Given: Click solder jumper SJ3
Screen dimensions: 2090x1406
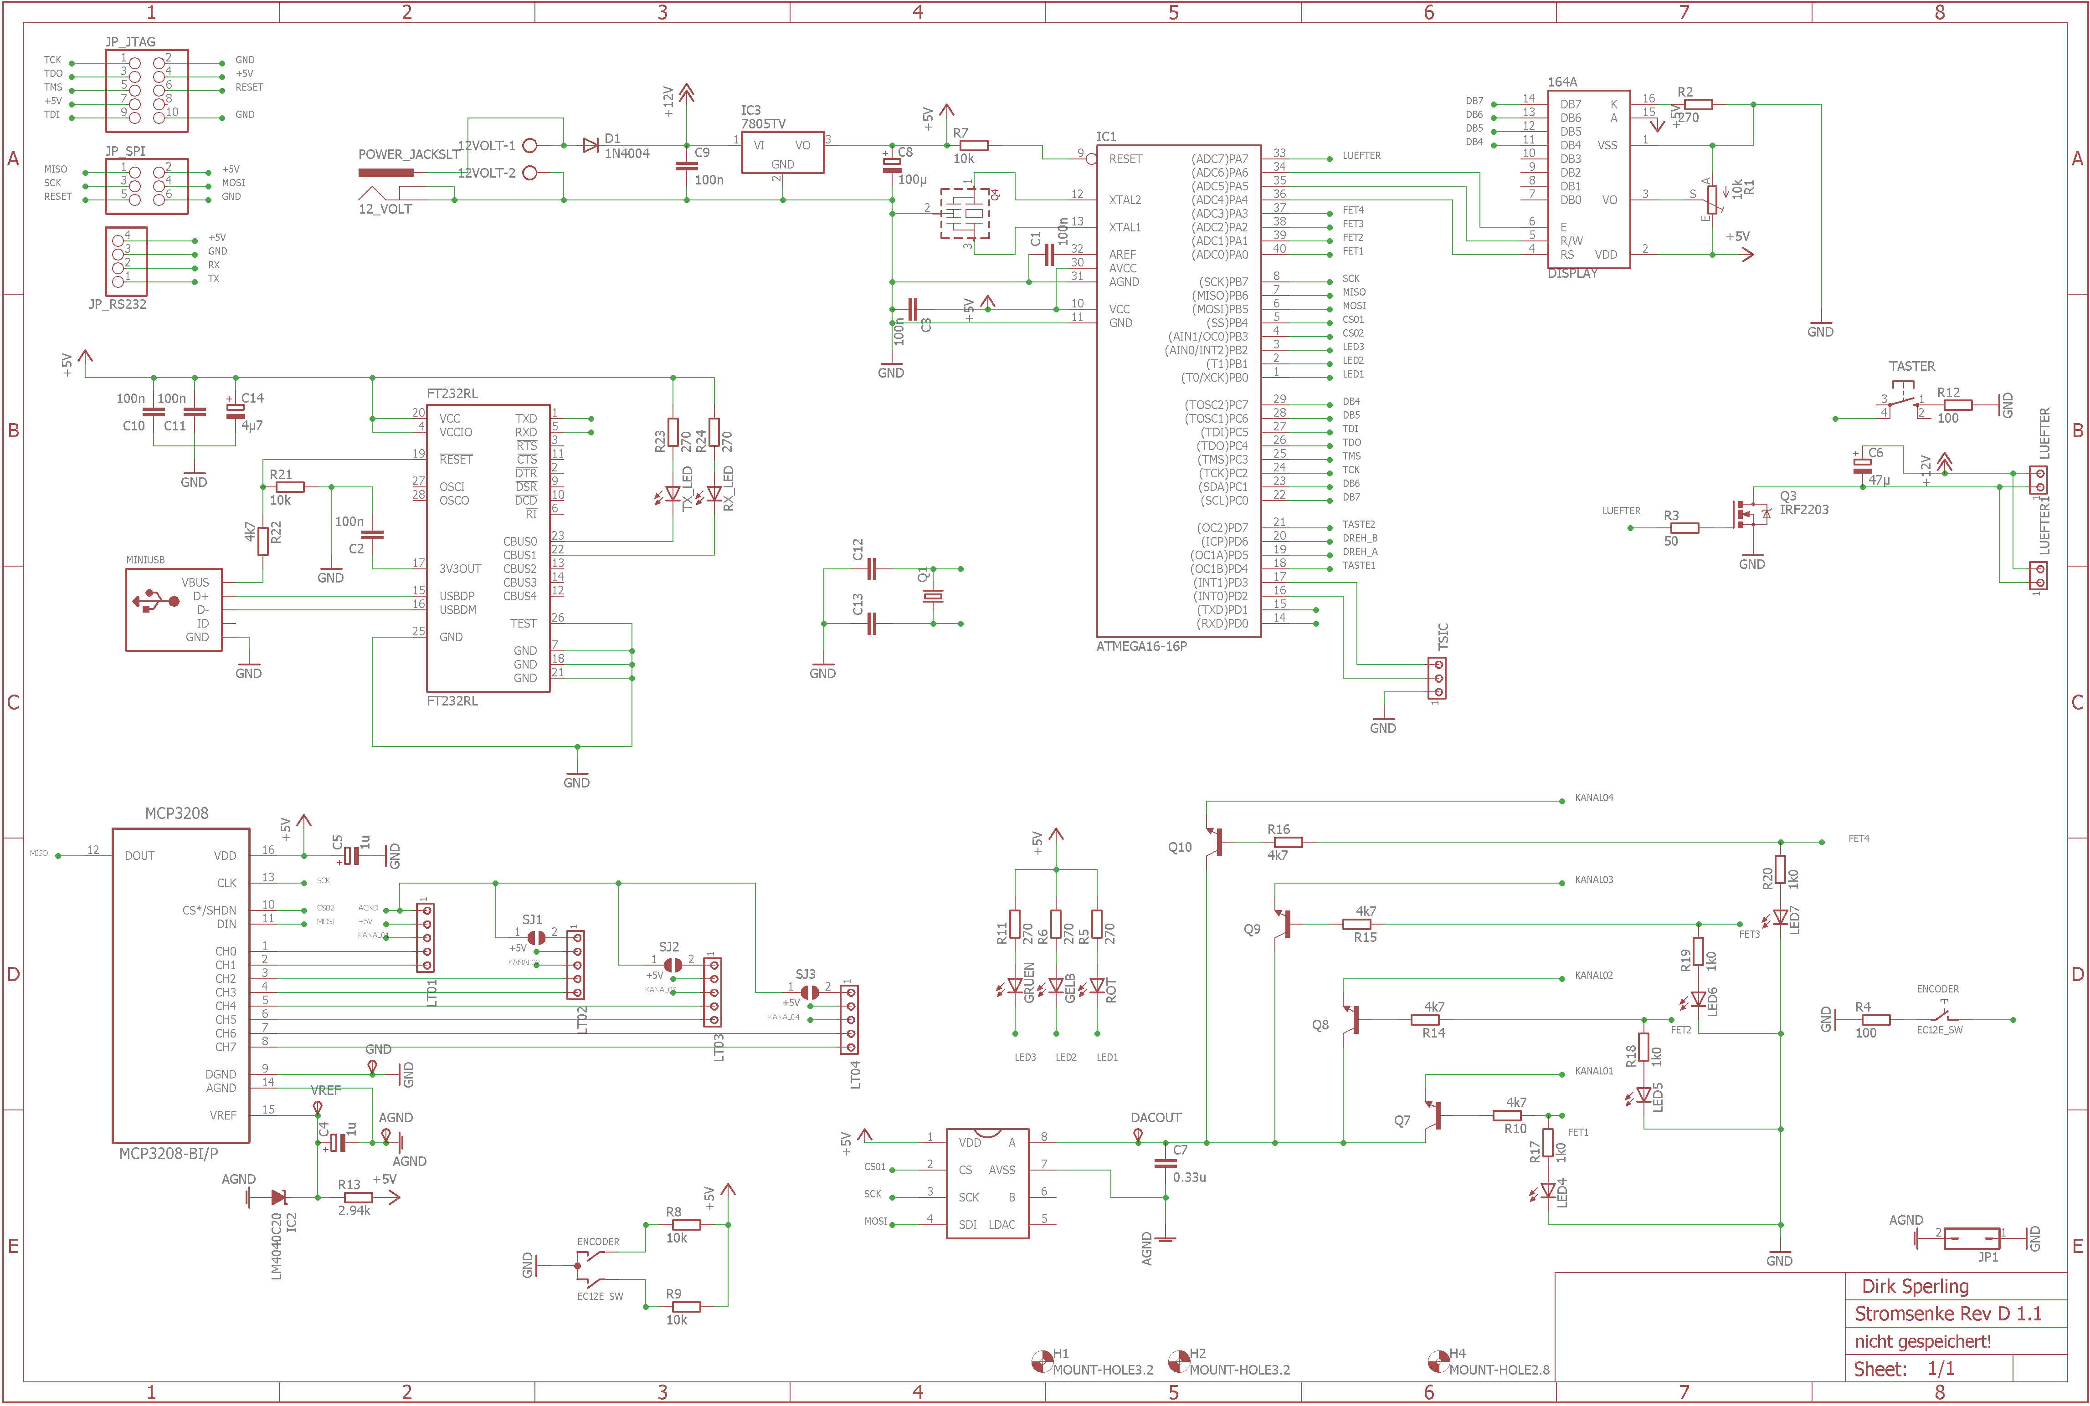Looking at the screenshot, I should [809, 992].
